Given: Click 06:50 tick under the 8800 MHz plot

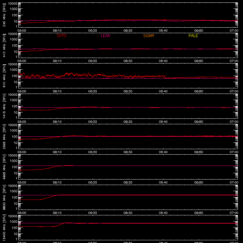Looking at the screenshot, I should (x=199, y=213).
